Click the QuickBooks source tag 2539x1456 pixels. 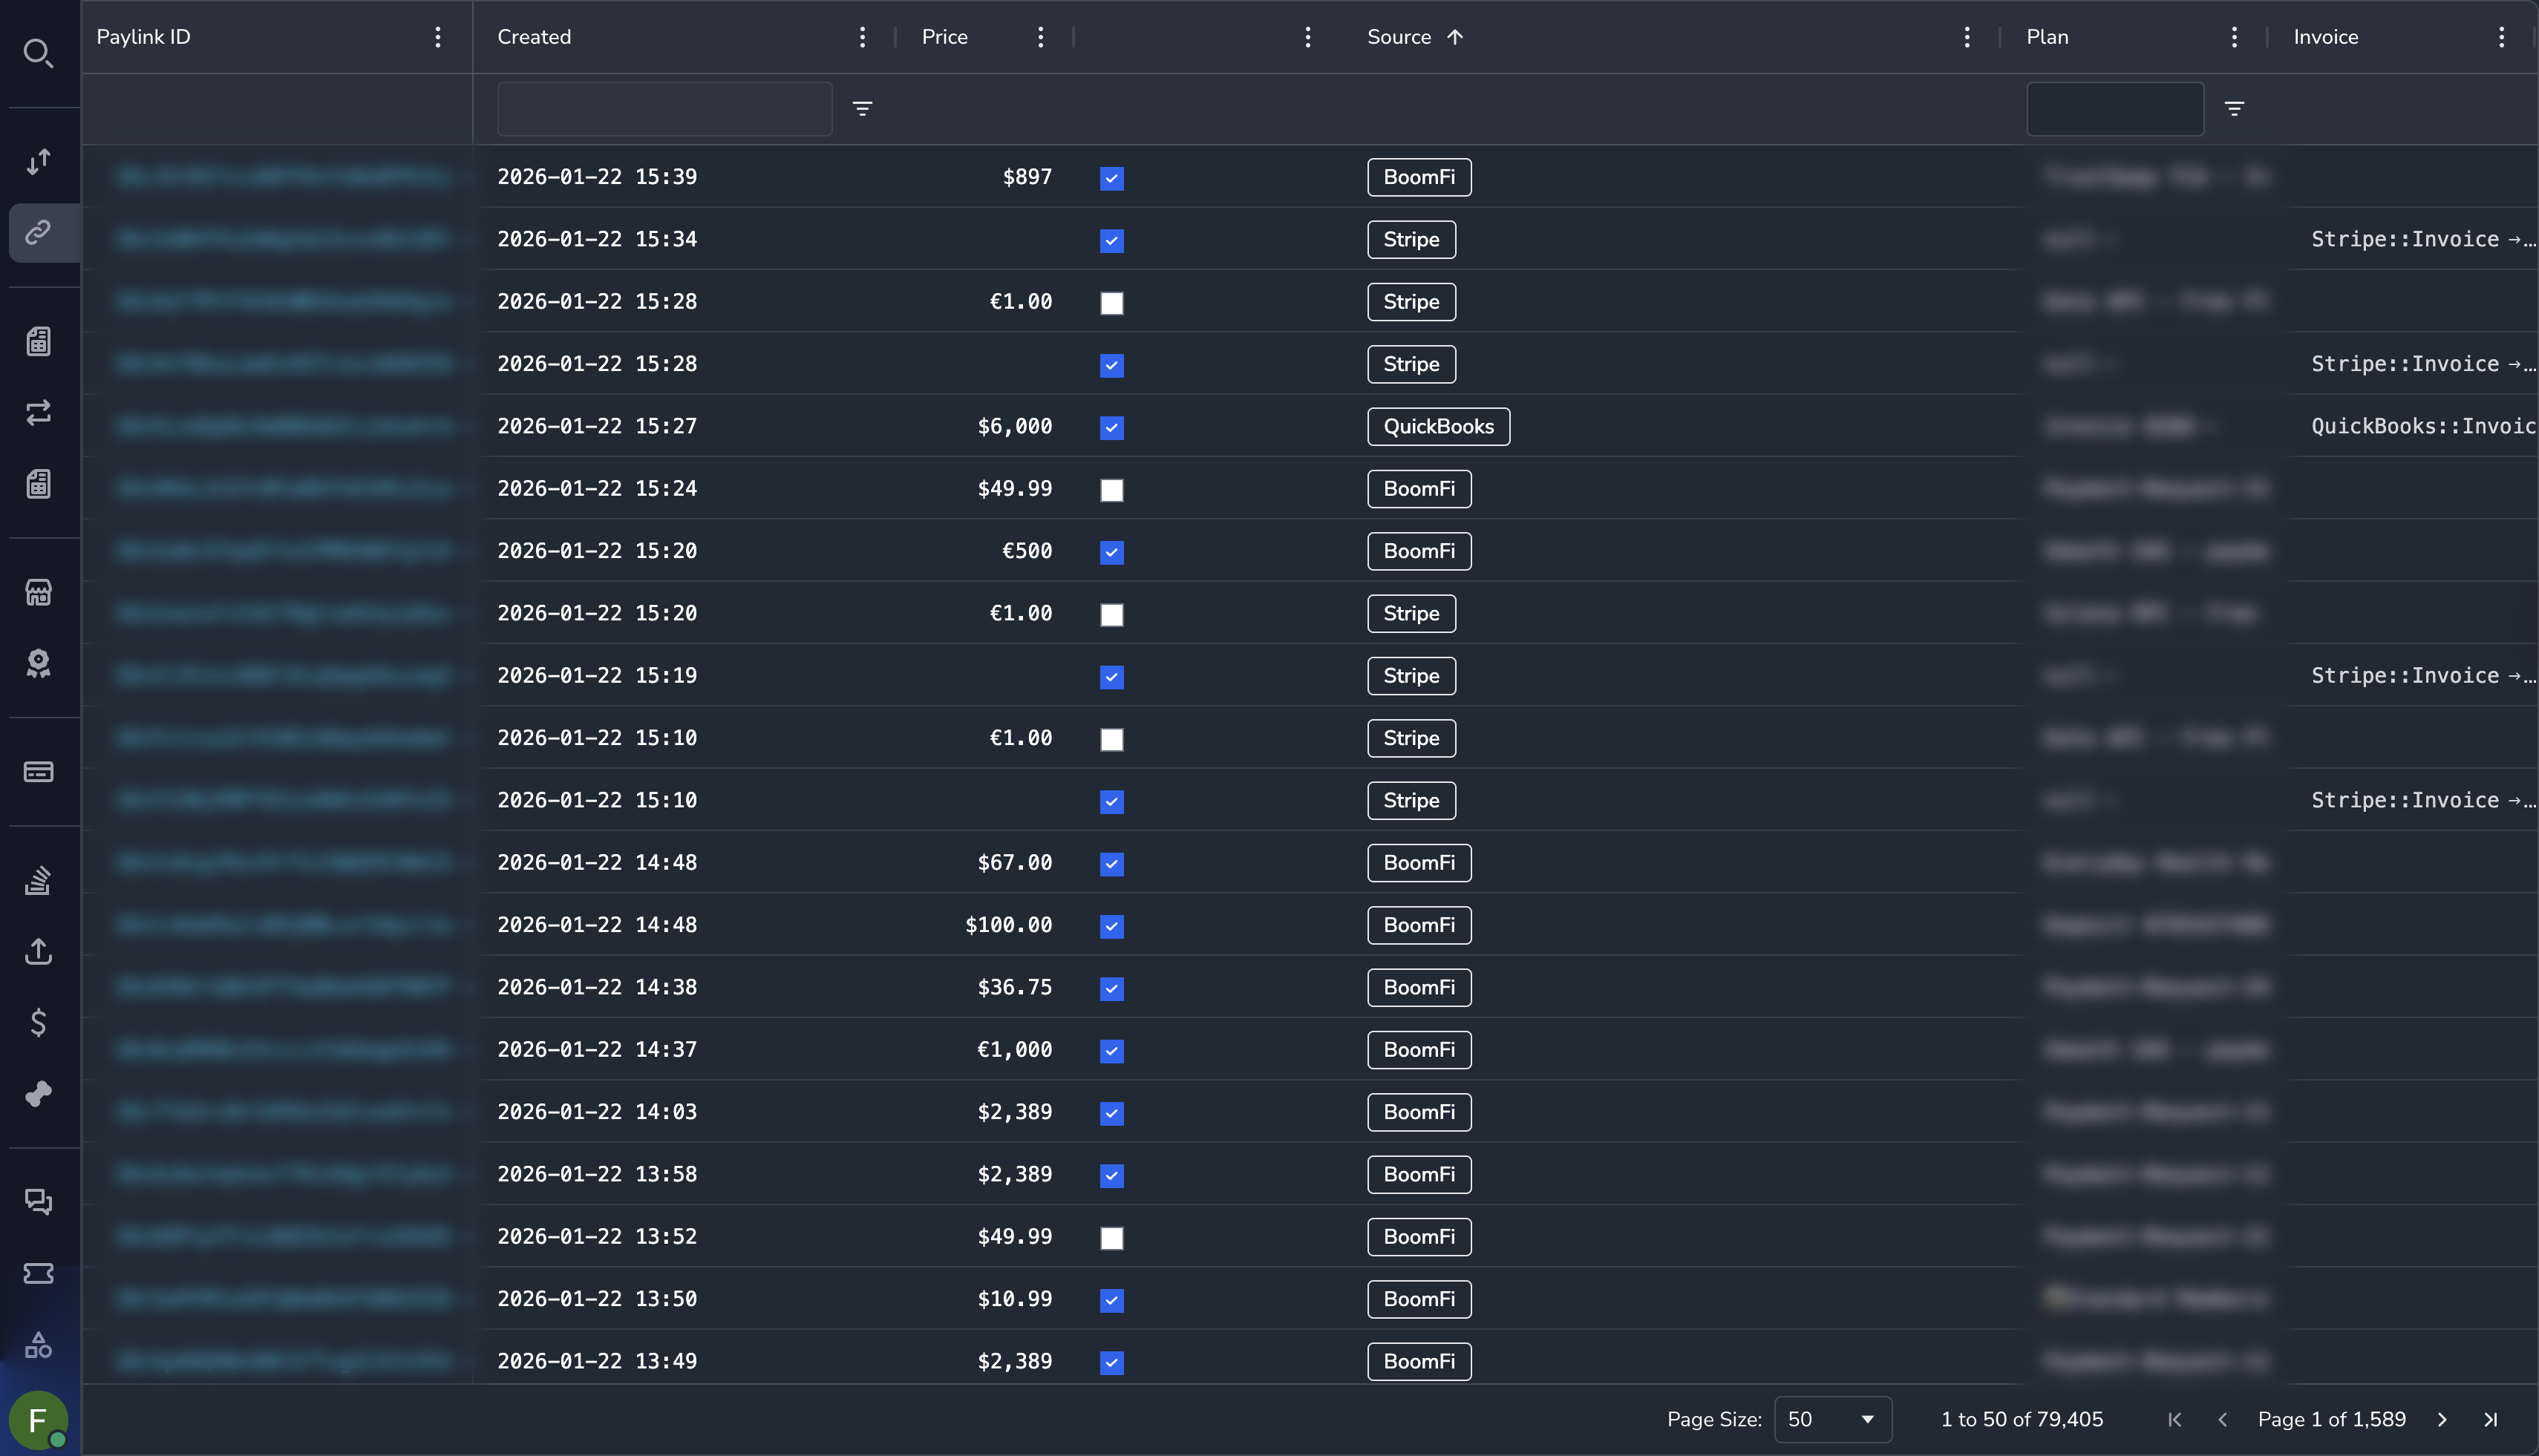tap(1439, 426)
